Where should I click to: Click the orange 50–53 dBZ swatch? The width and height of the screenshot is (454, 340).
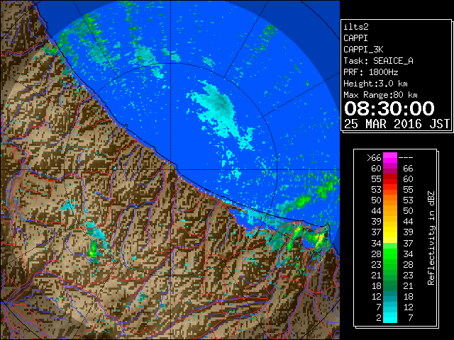click(390, 200)
